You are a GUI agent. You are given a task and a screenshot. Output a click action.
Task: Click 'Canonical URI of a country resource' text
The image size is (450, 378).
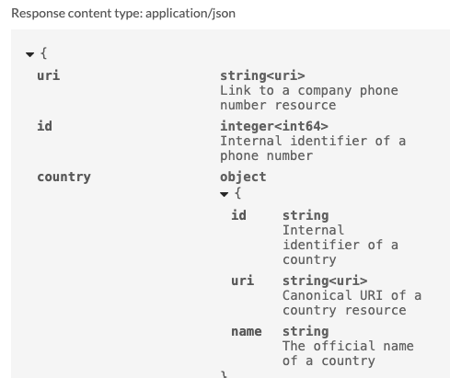352,303
